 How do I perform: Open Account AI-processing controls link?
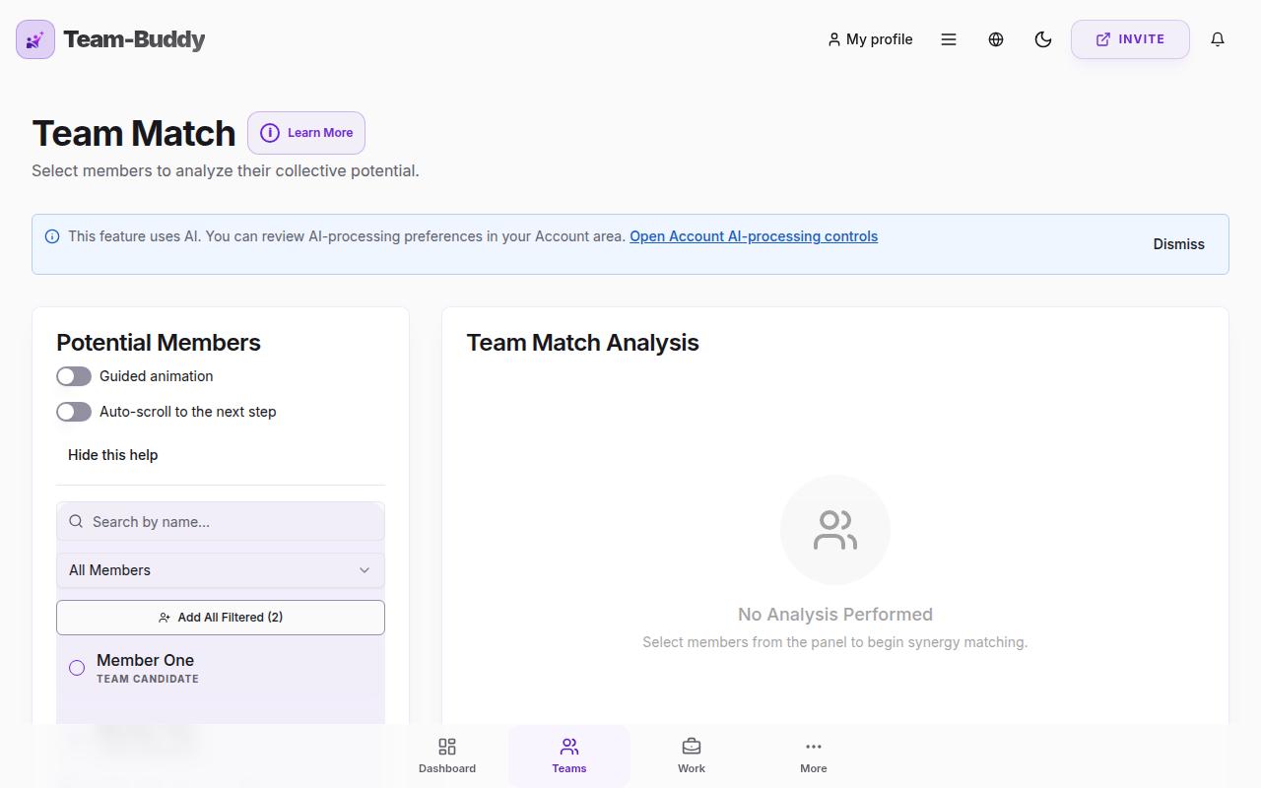754,236
